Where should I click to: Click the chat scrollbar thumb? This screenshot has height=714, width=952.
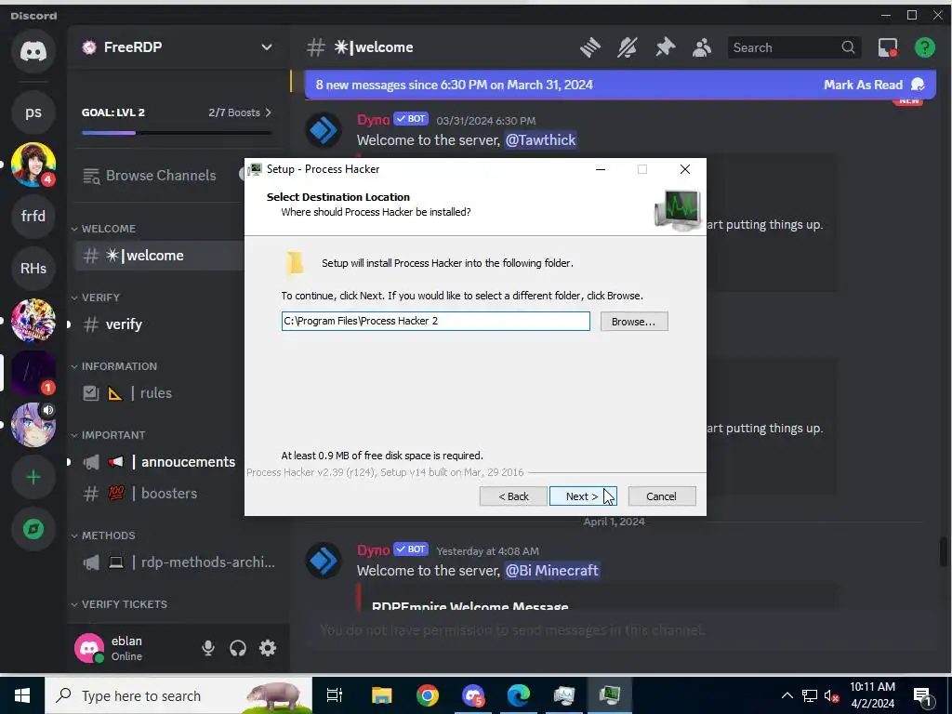944,552
